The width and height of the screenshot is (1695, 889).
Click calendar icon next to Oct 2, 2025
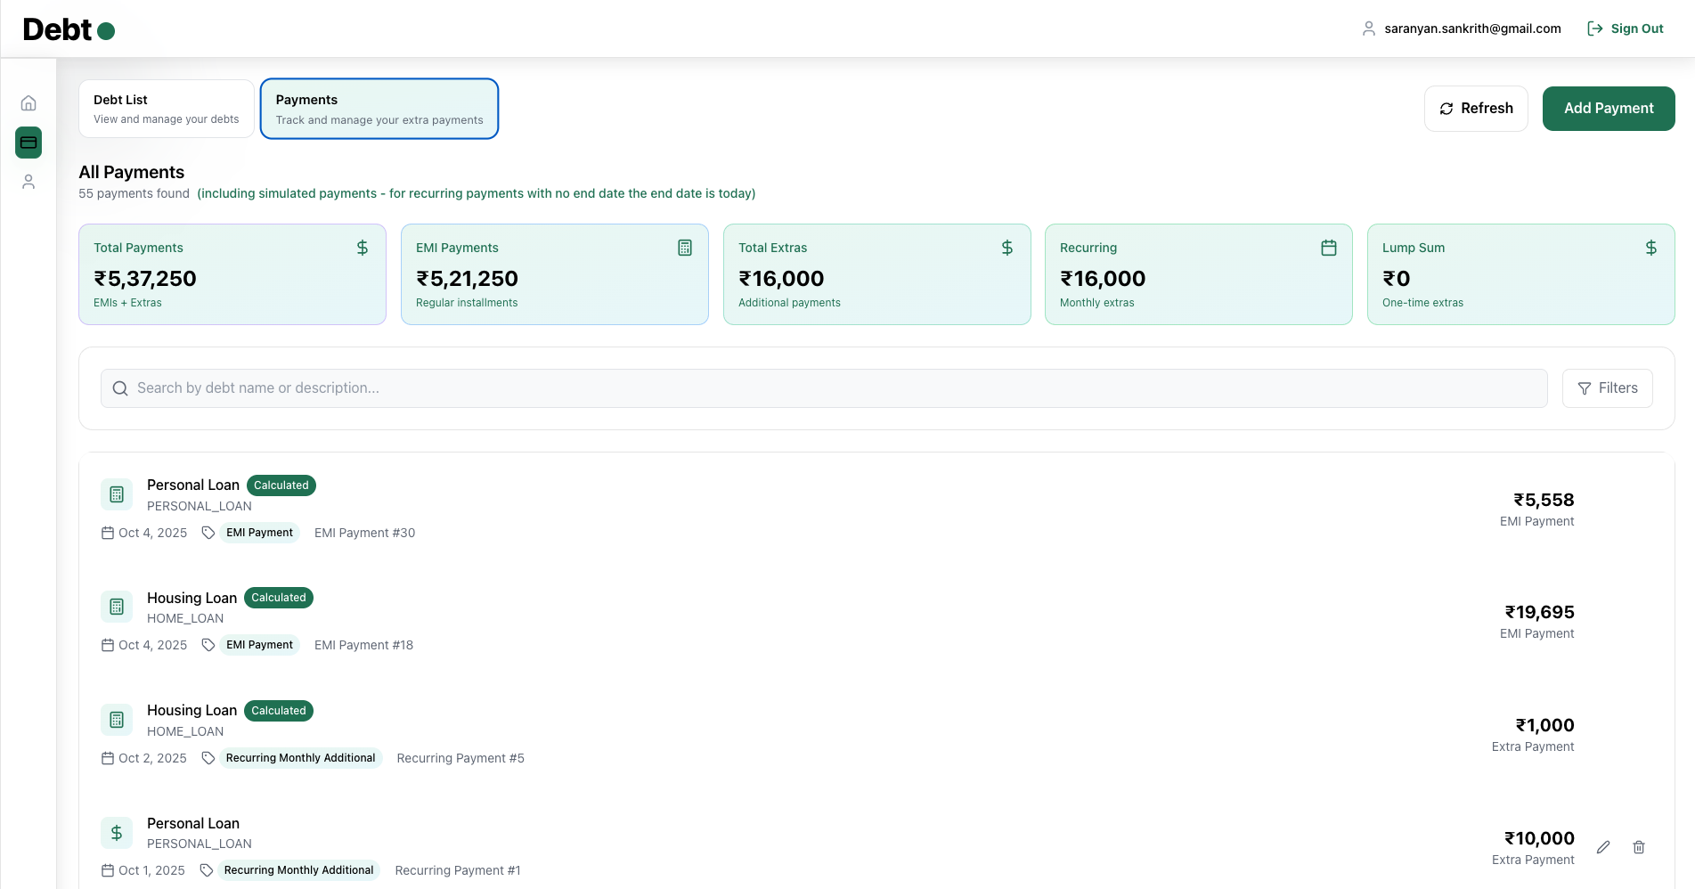(x=108, y=758)
